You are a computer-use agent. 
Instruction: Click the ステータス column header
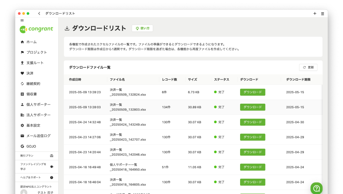point(221,79)
